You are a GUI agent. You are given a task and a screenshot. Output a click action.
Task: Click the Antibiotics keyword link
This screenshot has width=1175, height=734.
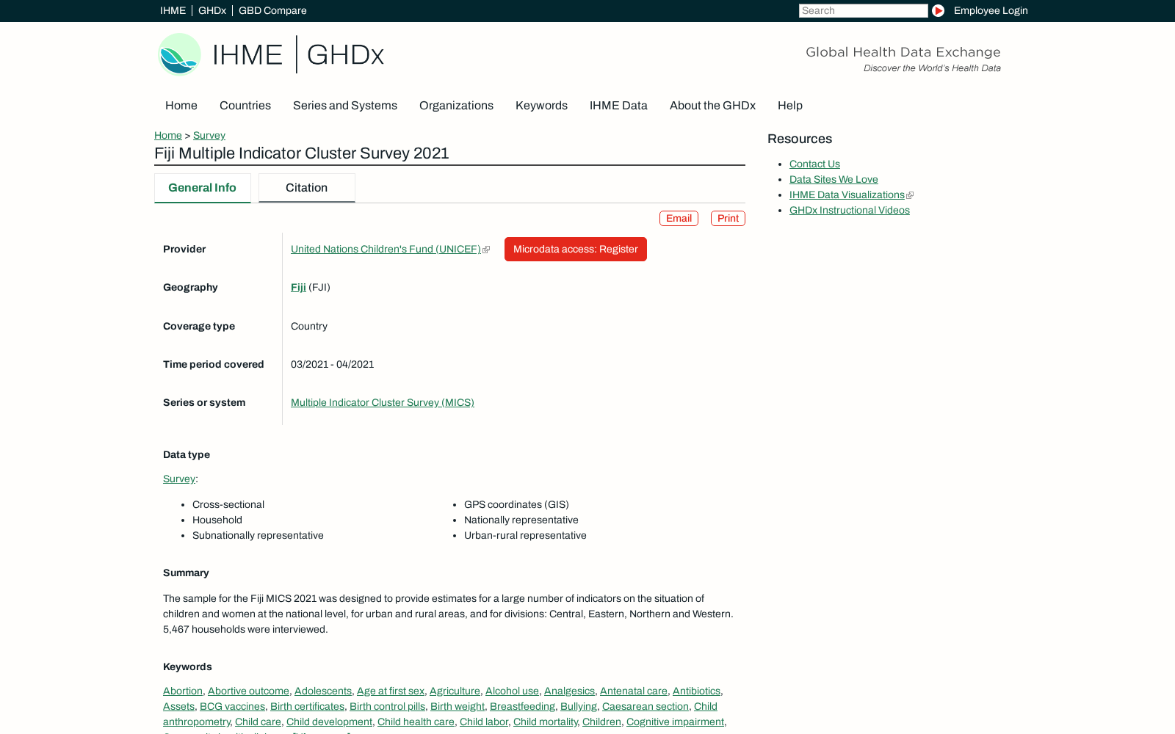(x=696, y=691)
